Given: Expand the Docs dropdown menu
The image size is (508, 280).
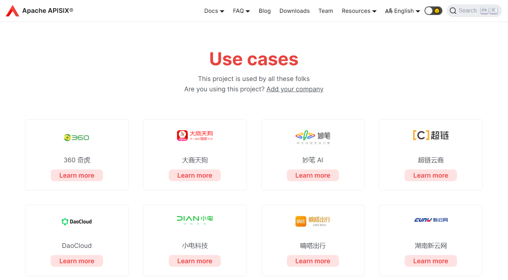Looking at the screenshot, I should pyautogui.click(x=214, y=11).
